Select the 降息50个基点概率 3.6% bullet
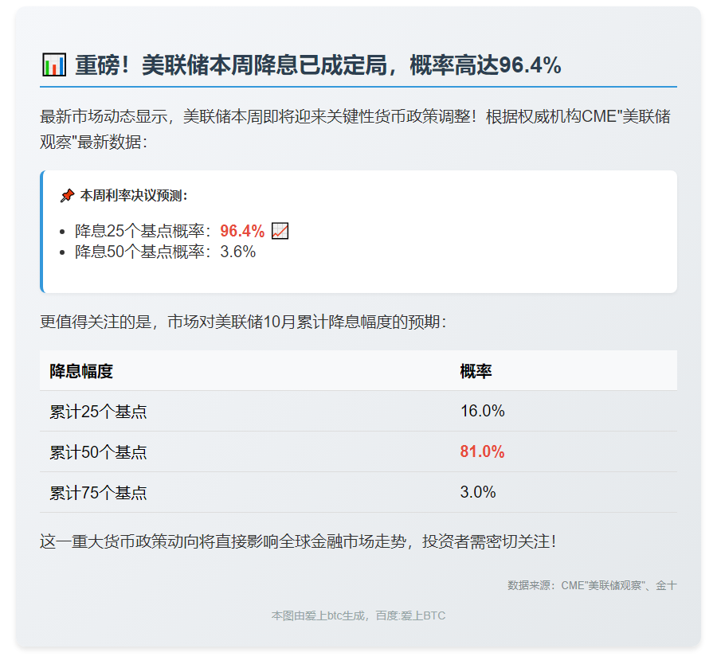This screenshot has height=672, width=717. tap(165, 252)
